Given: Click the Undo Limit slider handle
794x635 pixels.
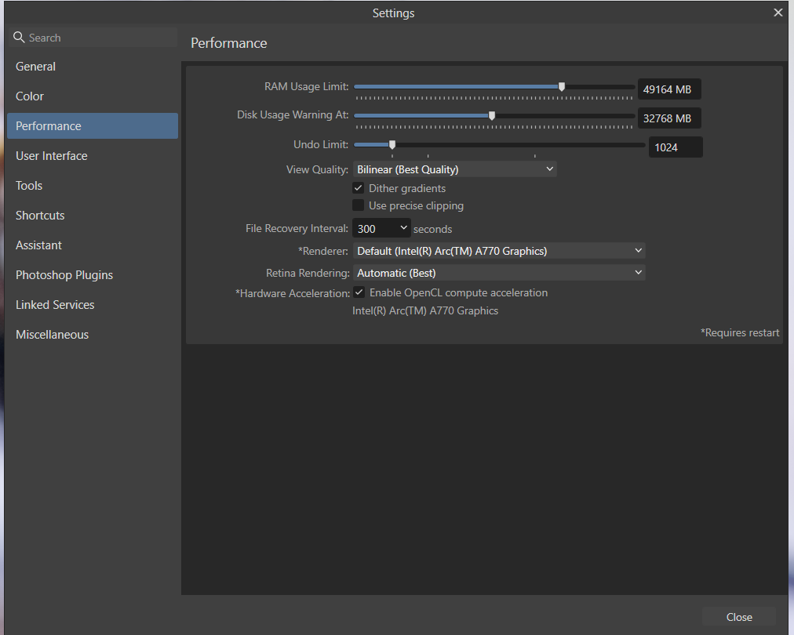Looking at the screenshot, I should [x=392, y=144].
